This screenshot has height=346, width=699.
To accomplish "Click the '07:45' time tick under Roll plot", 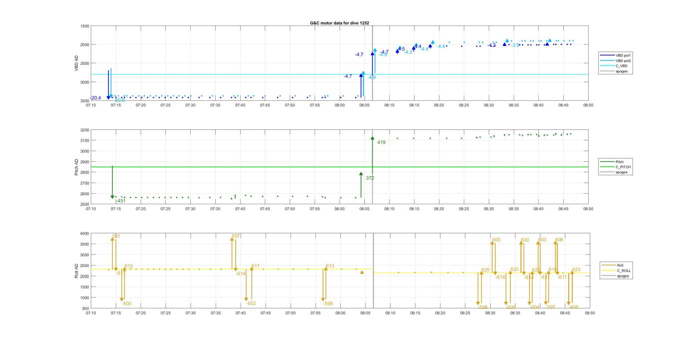I will pyautogui.click(x=265, y=313).
